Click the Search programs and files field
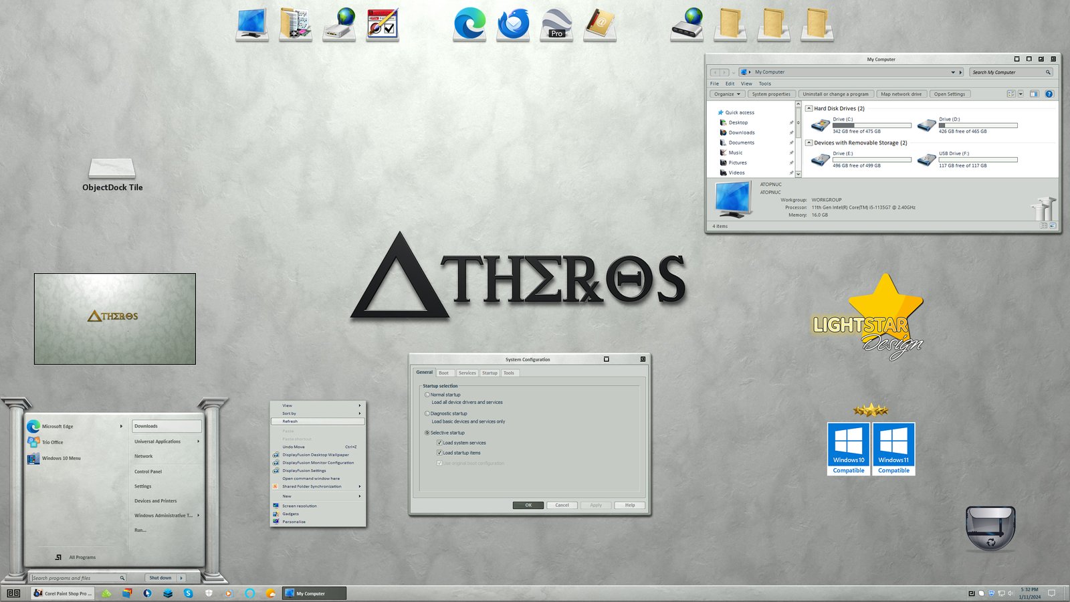Image resolution: width=1070 pixels, height=602 pixels. (x=78, y=578)
